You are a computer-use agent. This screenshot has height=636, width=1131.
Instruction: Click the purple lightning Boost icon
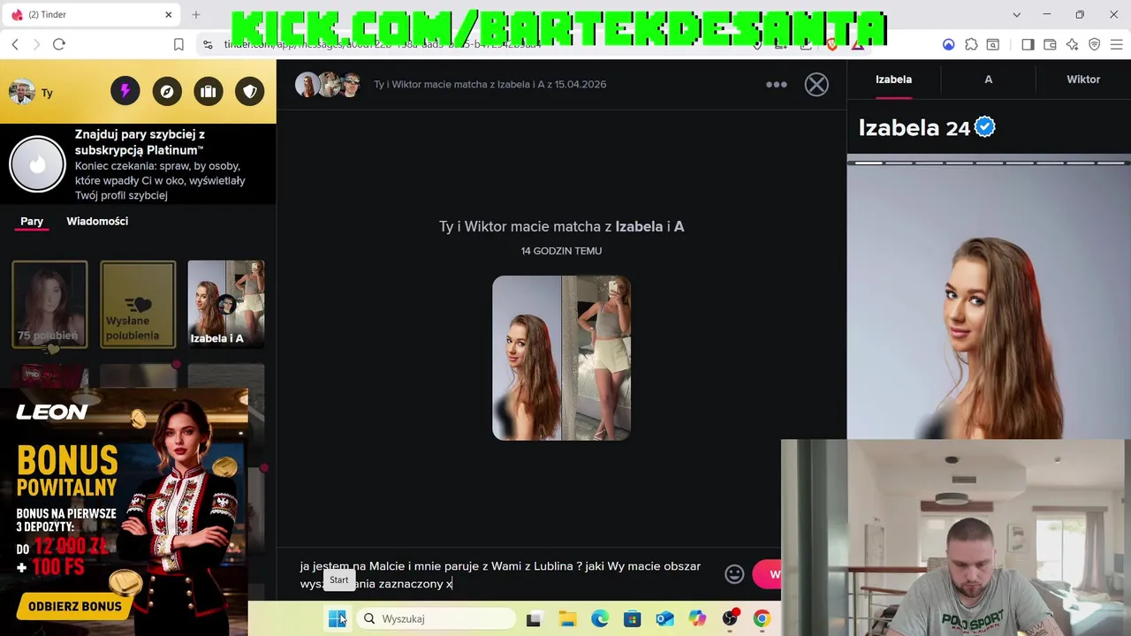pos(125,91)
